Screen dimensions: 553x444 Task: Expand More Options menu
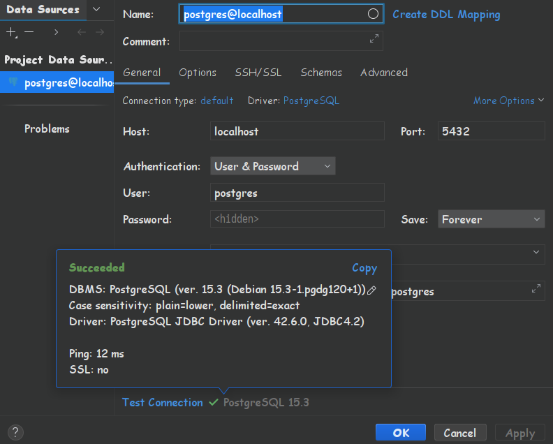pos(508,101)
